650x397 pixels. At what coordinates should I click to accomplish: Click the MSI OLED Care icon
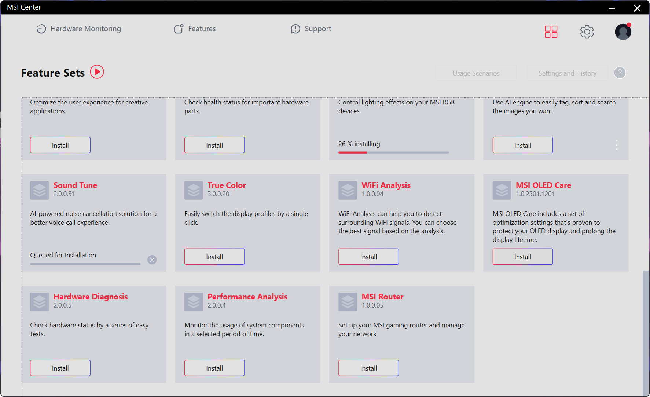[x=502, y=190]
